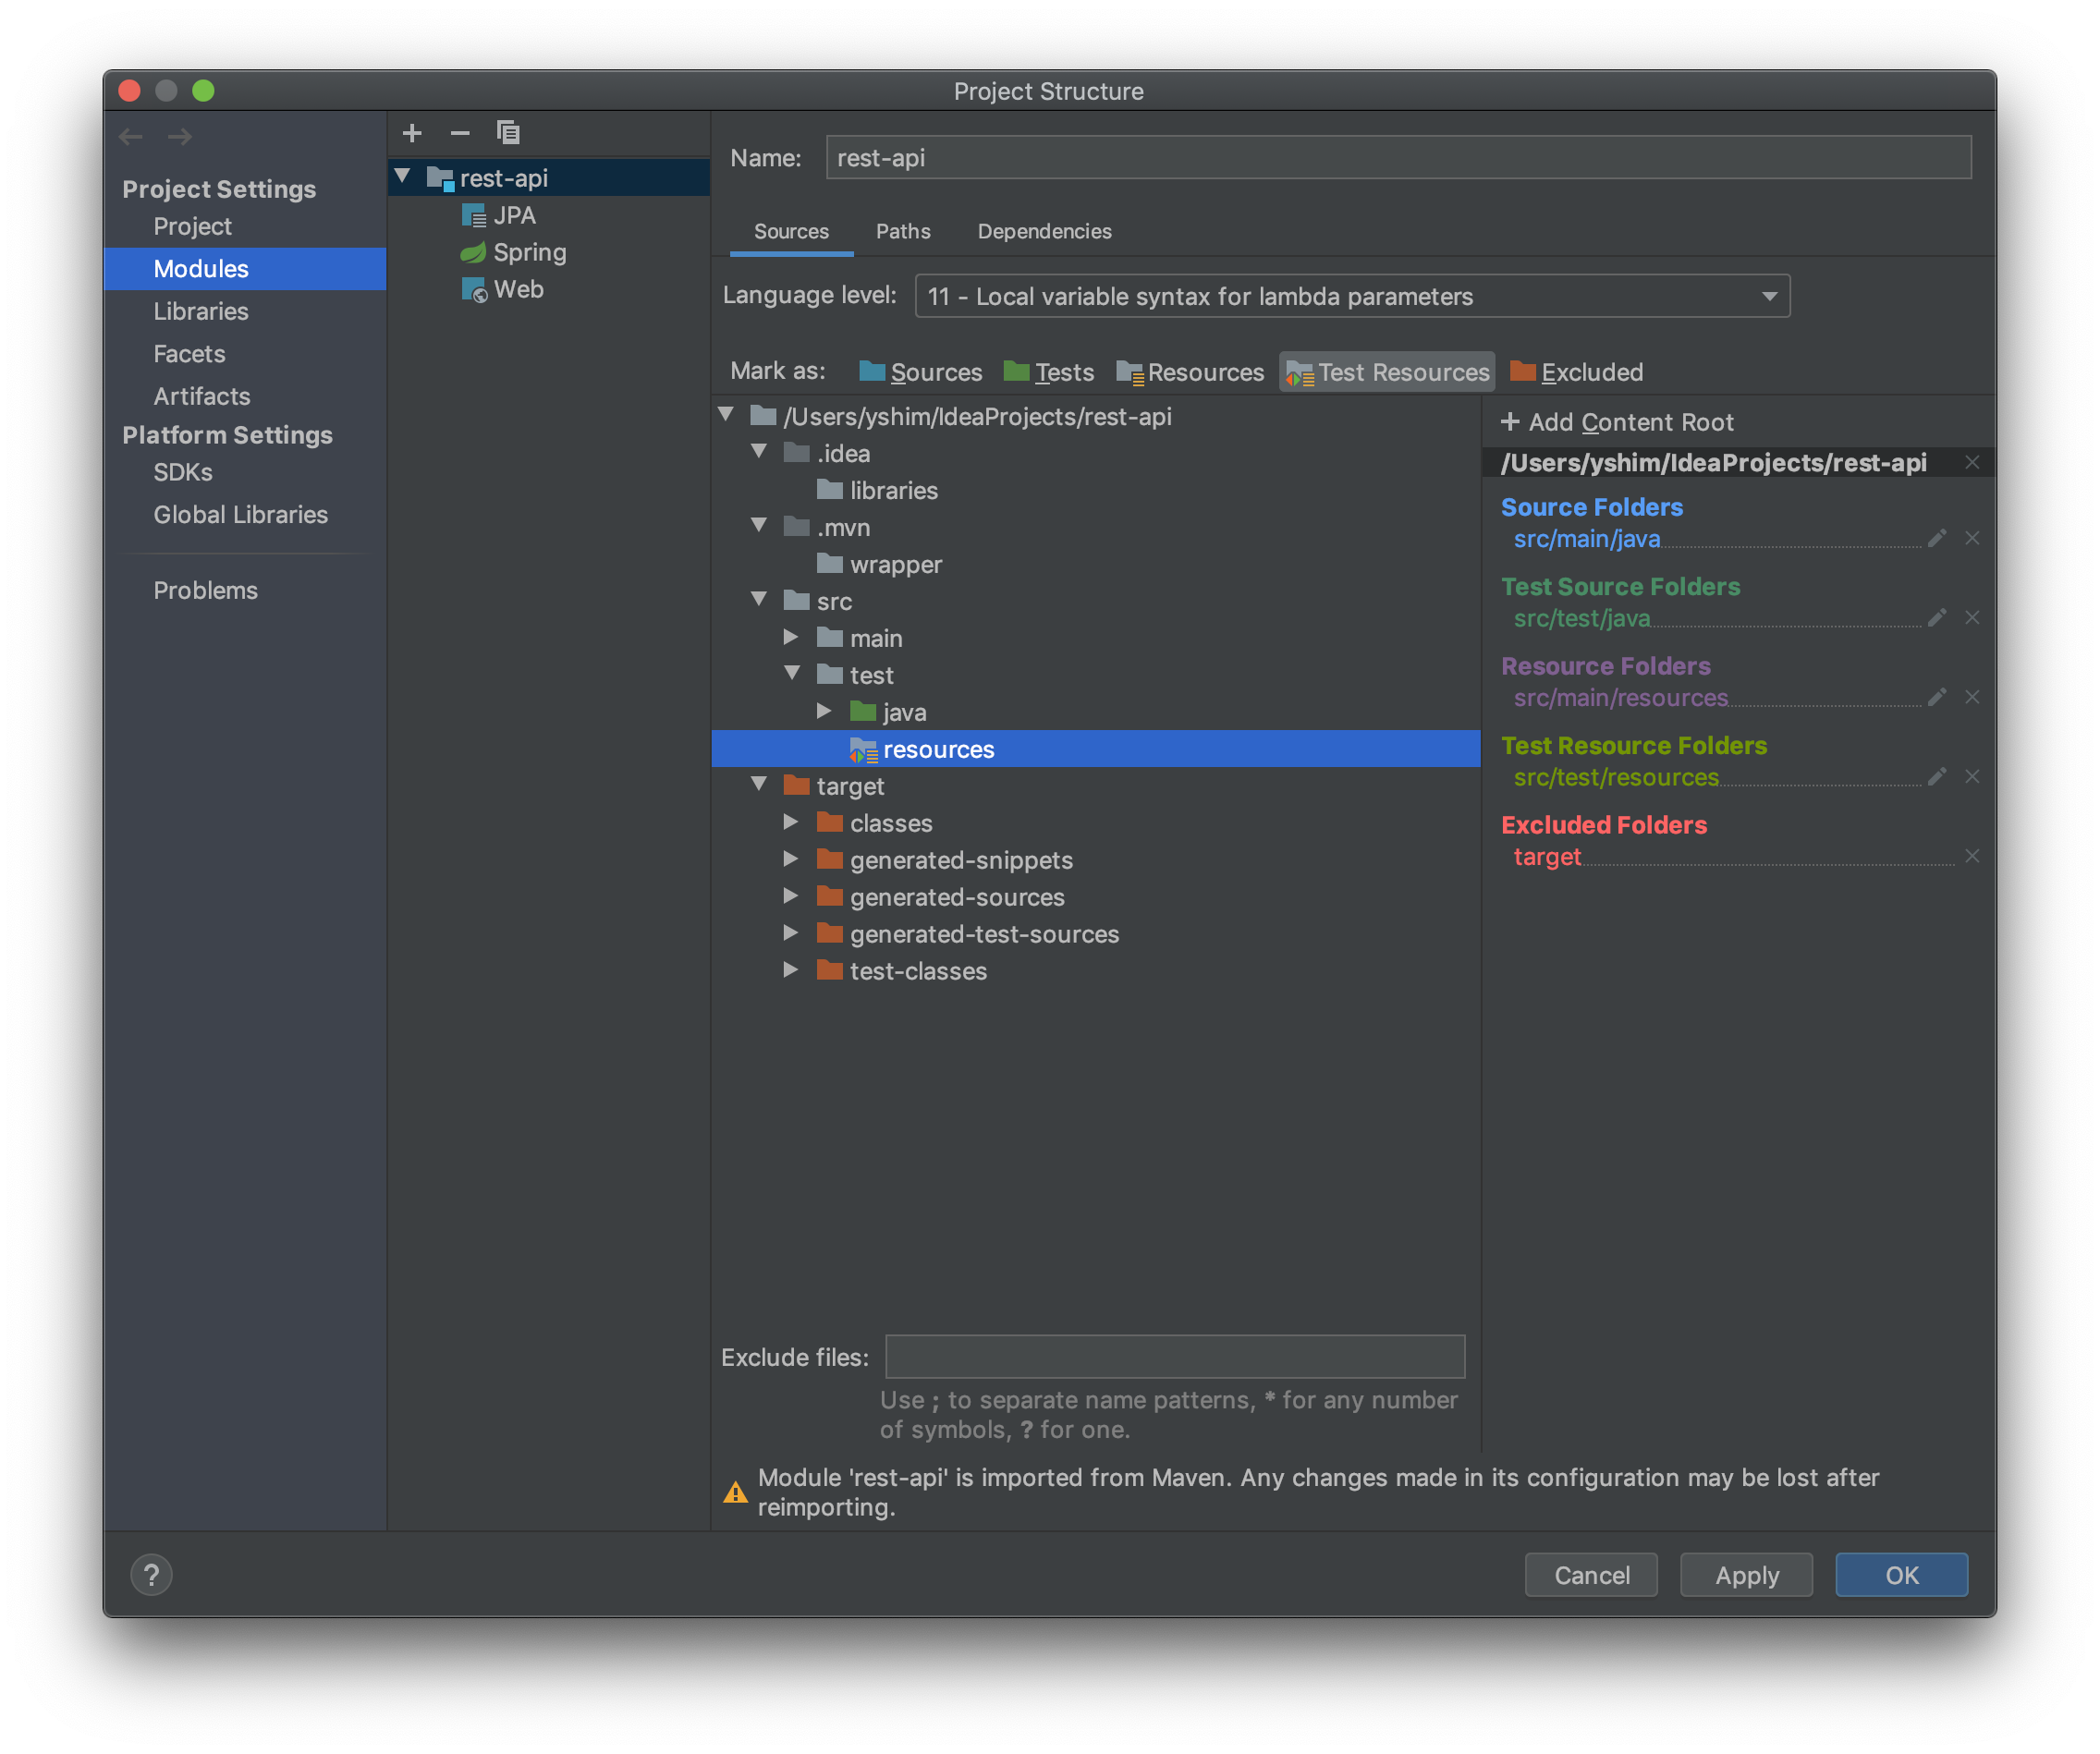
Task: Click the copy module icon
Action: coord(508,133)
